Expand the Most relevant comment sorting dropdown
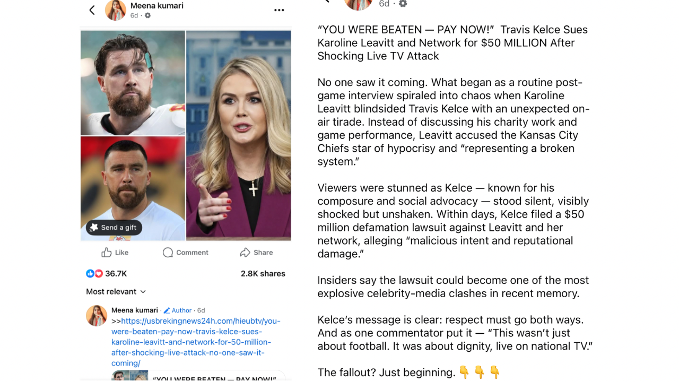This screenshot has width=679, height=382. coord(116,292)
